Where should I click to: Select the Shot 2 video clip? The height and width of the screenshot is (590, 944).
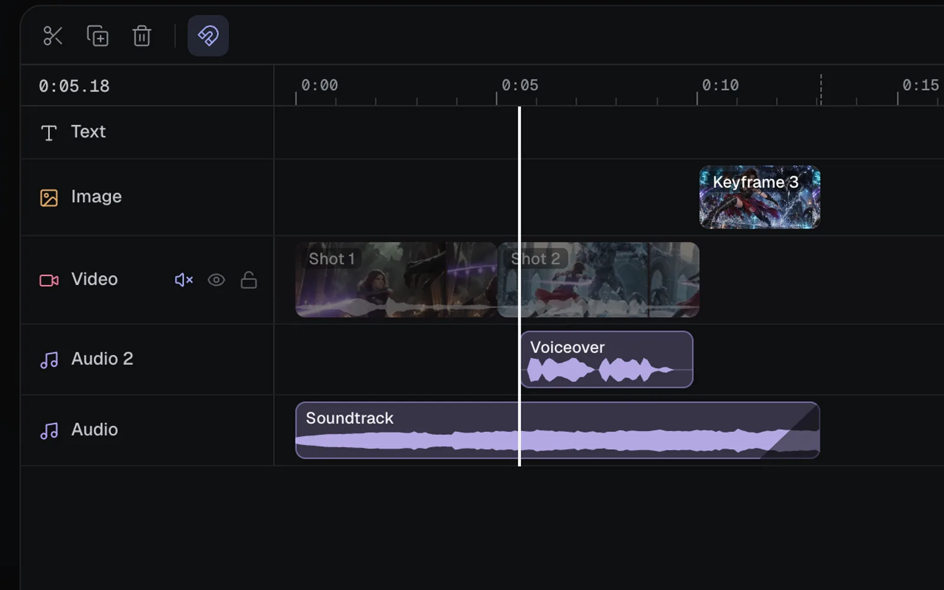click(x=598, y=280)
